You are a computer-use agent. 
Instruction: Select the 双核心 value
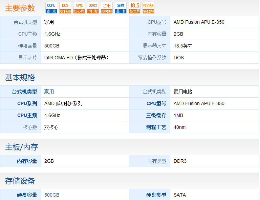51,127
